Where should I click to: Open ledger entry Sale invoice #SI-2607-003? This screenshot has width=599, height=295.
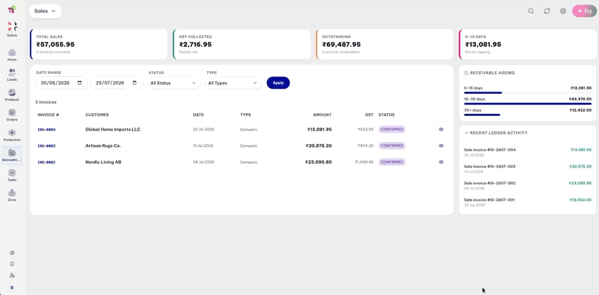click(x=490, y=166)
